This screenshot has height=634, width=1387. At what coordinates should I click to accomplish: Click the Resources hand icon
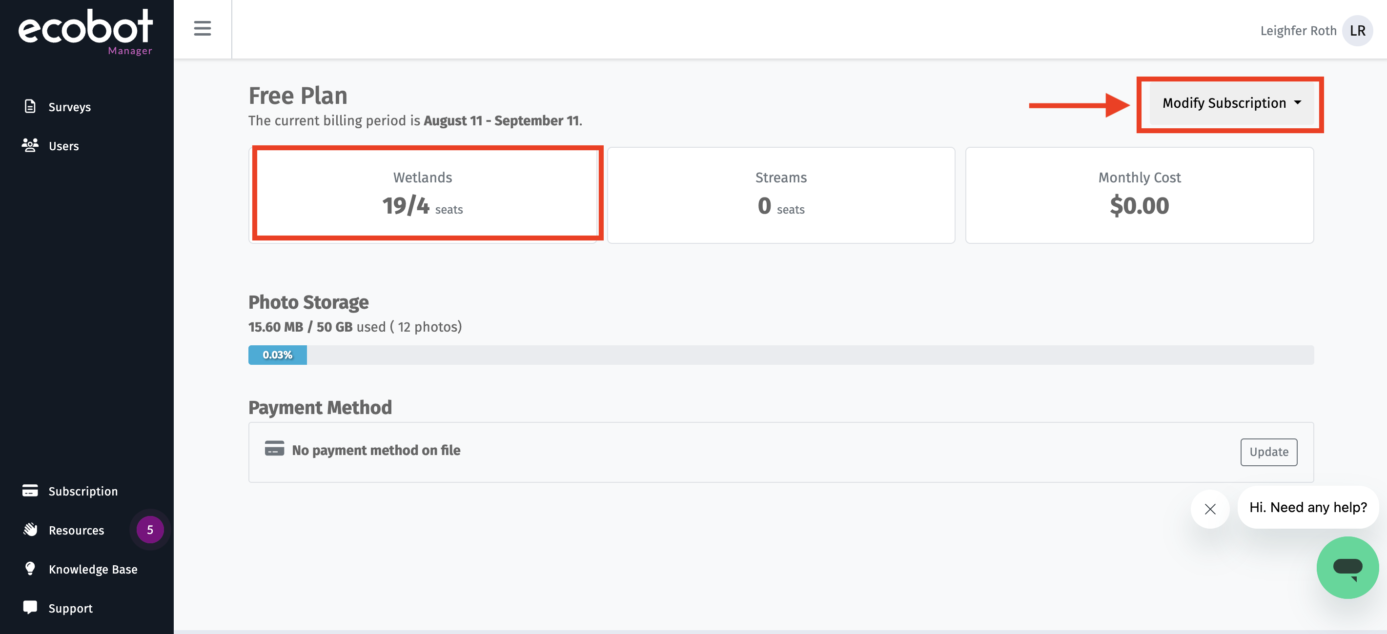click(x=30, y=530)
